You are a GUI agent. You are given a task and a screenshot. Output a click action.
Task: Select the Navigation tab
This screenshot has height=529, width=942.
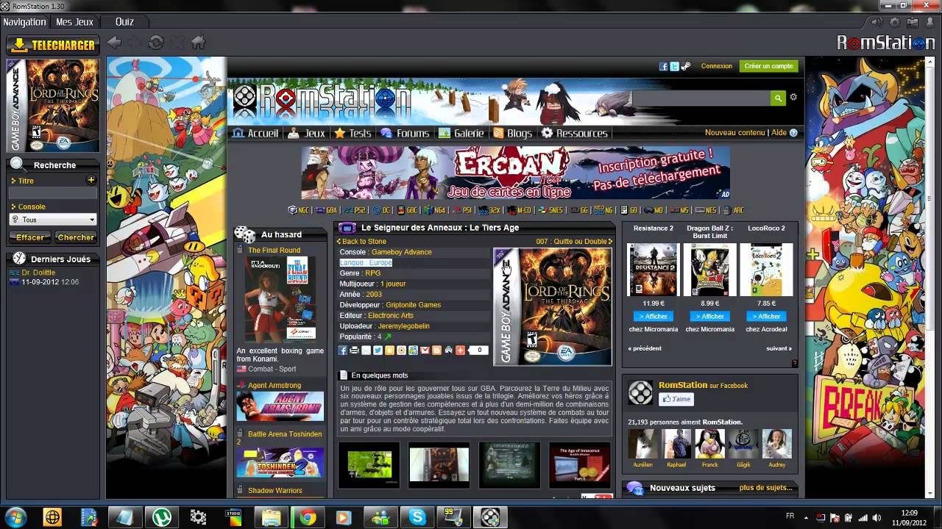(x=24, y=22)
